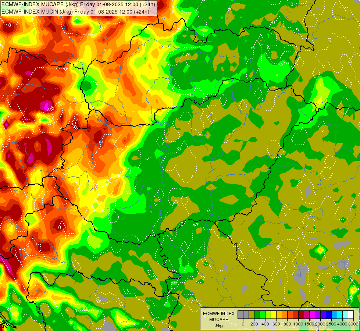
Task: Click the legend value 400
Action: (265, 324)
